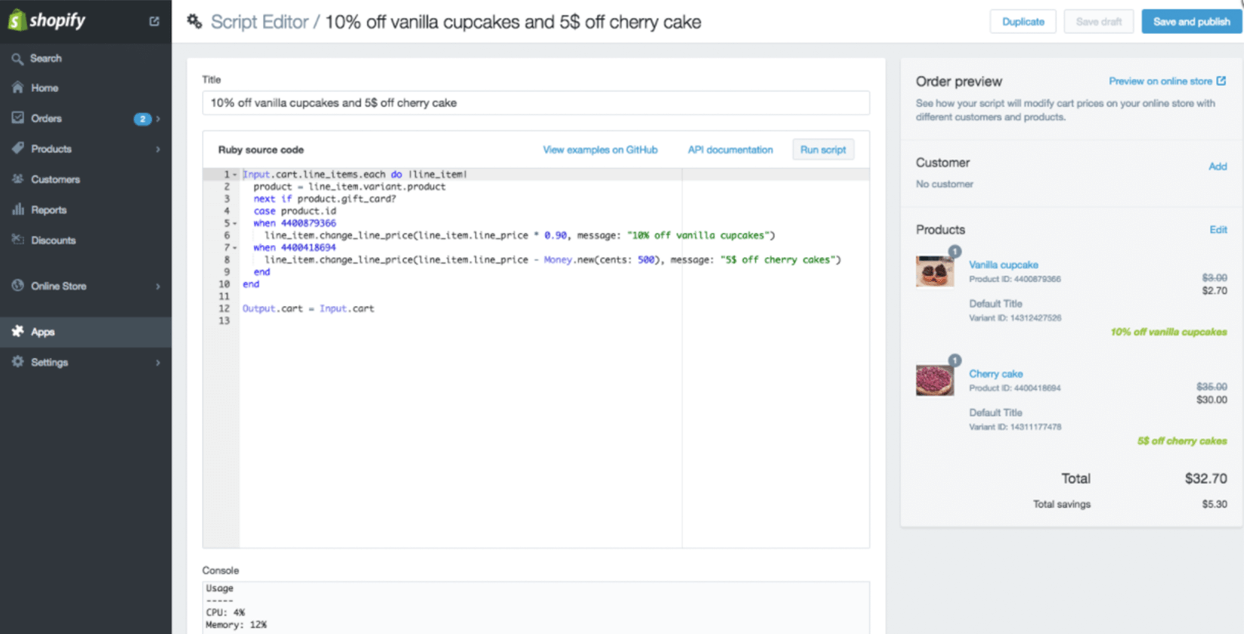
Task: Click quantity badge on Vanilla cupcake
Action: pos(955,252)
